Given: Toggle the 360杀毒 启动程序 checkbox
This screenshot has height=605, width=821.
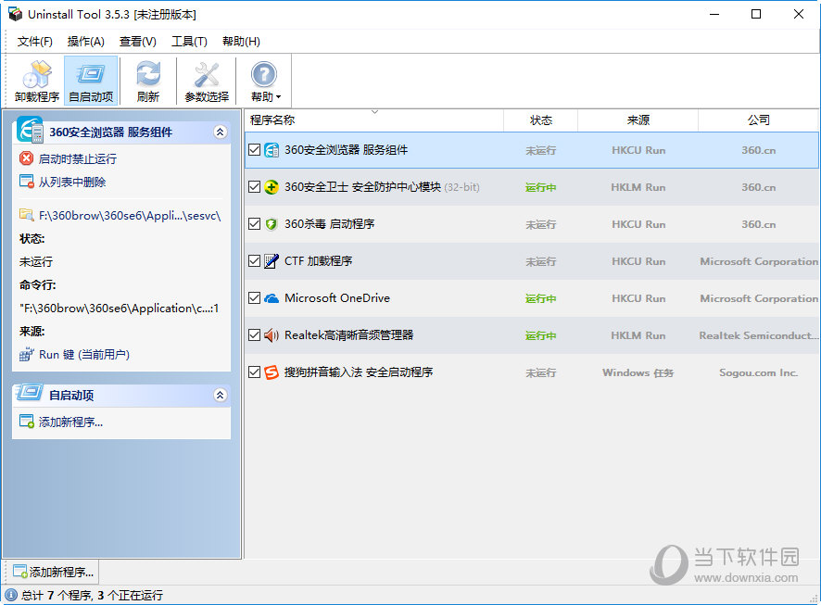Looking at the screenshot, I should (255, 224).
